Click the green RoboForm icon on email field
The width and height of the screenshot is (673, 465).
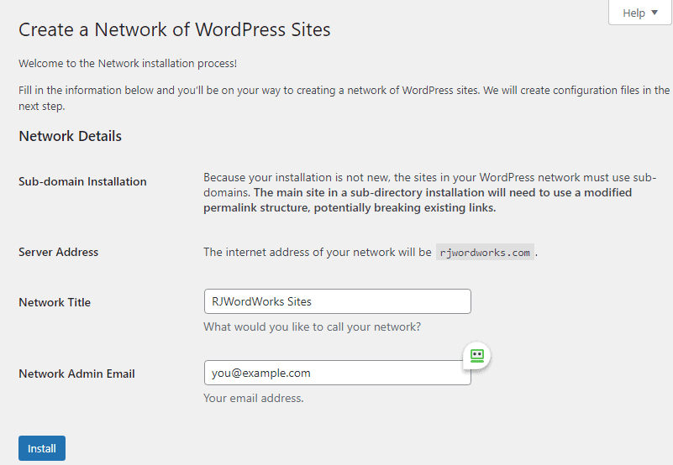tap(477, 356)
